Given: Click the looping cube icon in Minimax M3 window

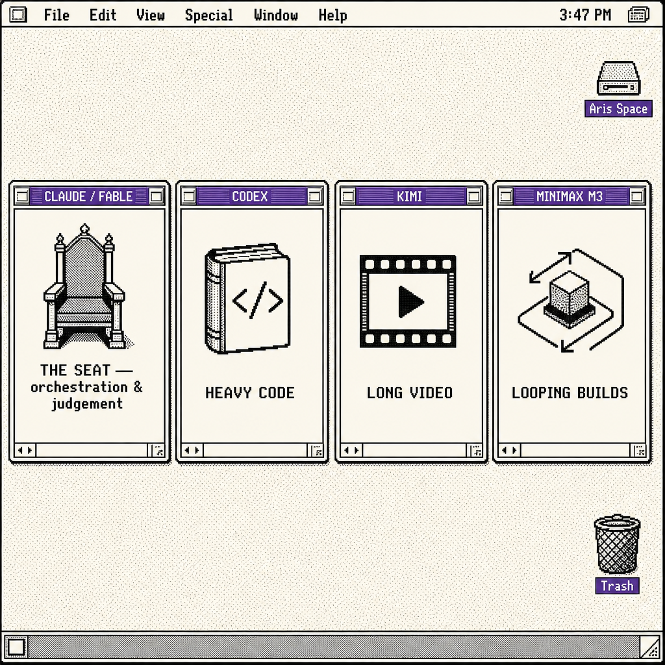Looking at the screenshot, I should click(570, 301).
